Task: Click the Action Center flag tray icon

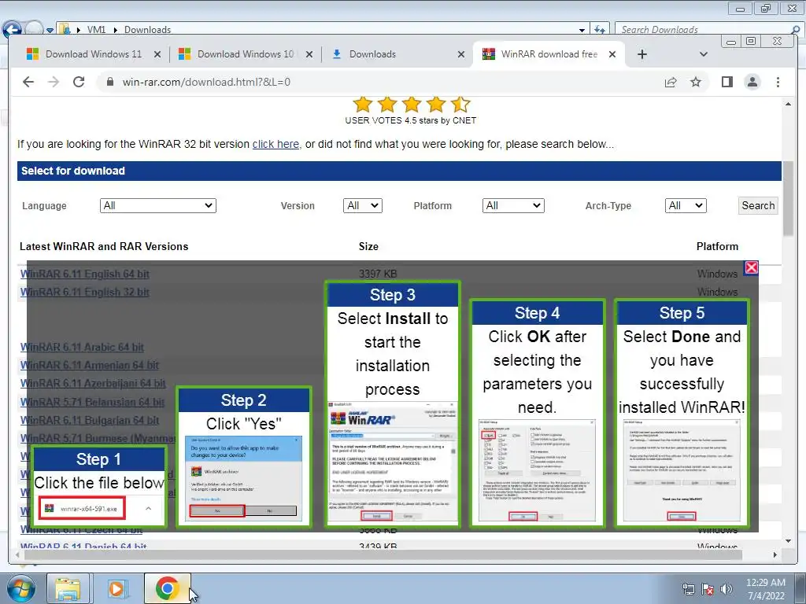Action: click(x=708, y=589)
